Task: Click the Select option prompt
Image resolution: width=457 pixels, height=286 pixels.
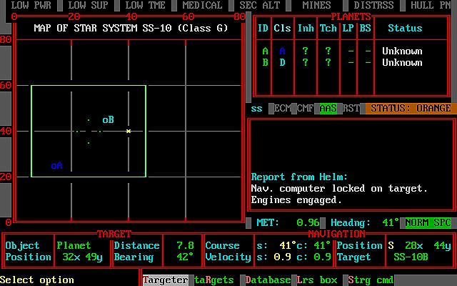Action: pyautogui.click(x=37, y=280)
